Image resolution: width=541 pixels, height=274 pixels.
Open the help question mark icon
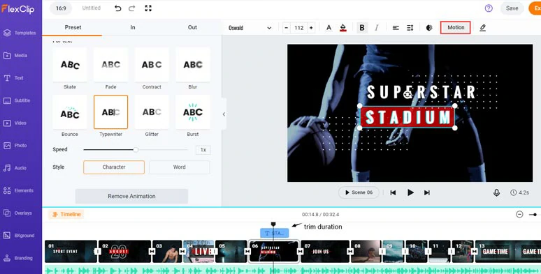(489, 8)
